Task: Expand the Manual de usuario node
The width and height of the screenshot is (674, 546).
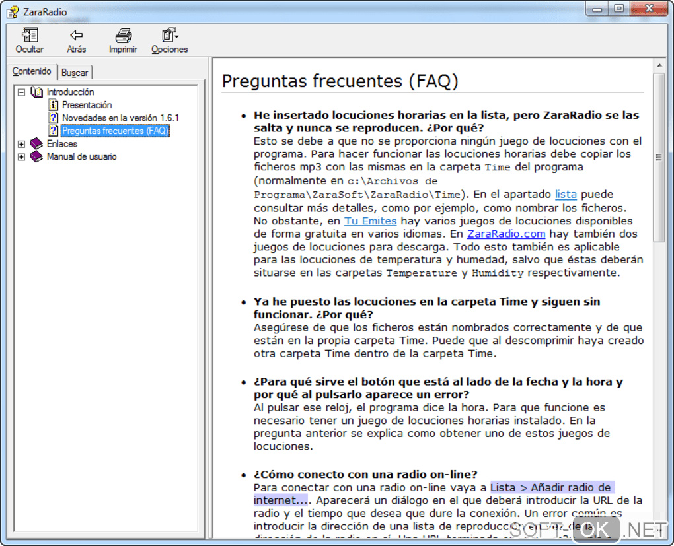Action: (22, 157)
